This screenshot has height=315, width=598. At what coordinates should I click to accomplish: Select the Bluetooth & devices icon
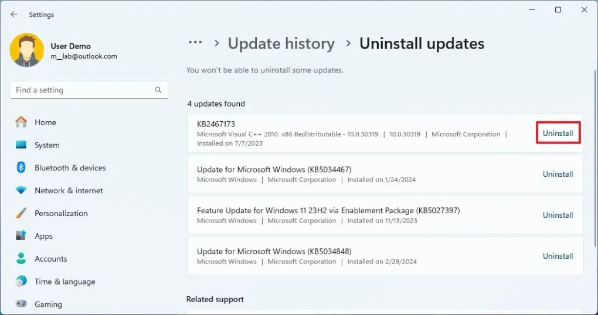(21, 168)
